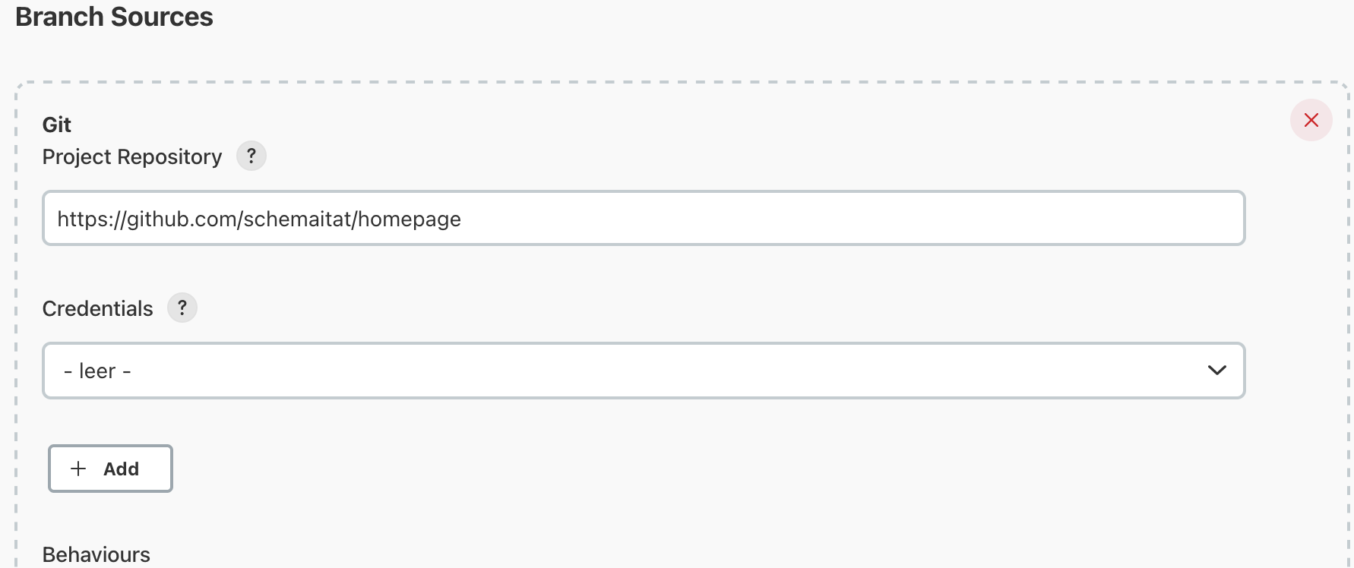Click the plus icon on the Add button
1354x568 pixels.
(x=77, y=469)
